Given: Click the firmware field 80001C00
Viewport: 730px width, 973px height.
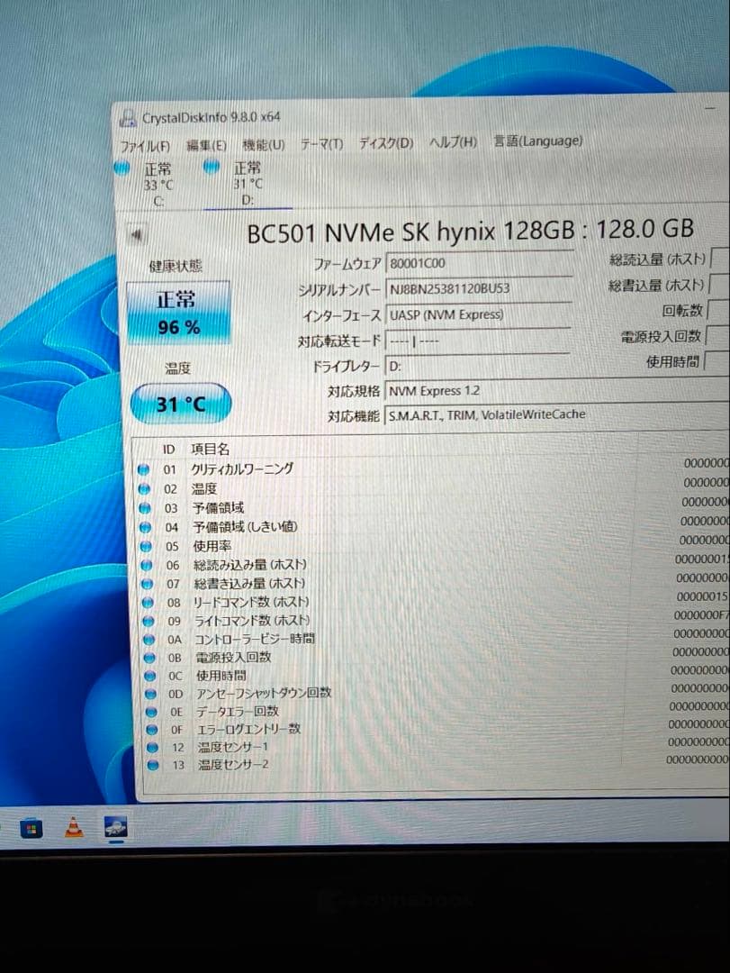Looking at the screenshot, I should 478,263.
